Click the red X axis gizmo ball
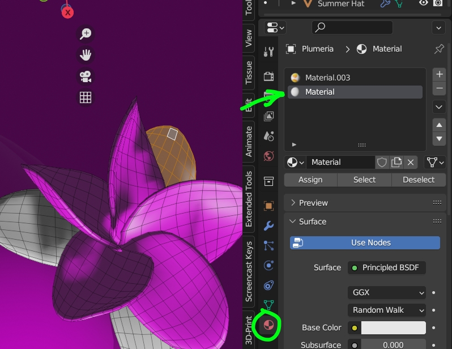 click(x=67, y=12)
